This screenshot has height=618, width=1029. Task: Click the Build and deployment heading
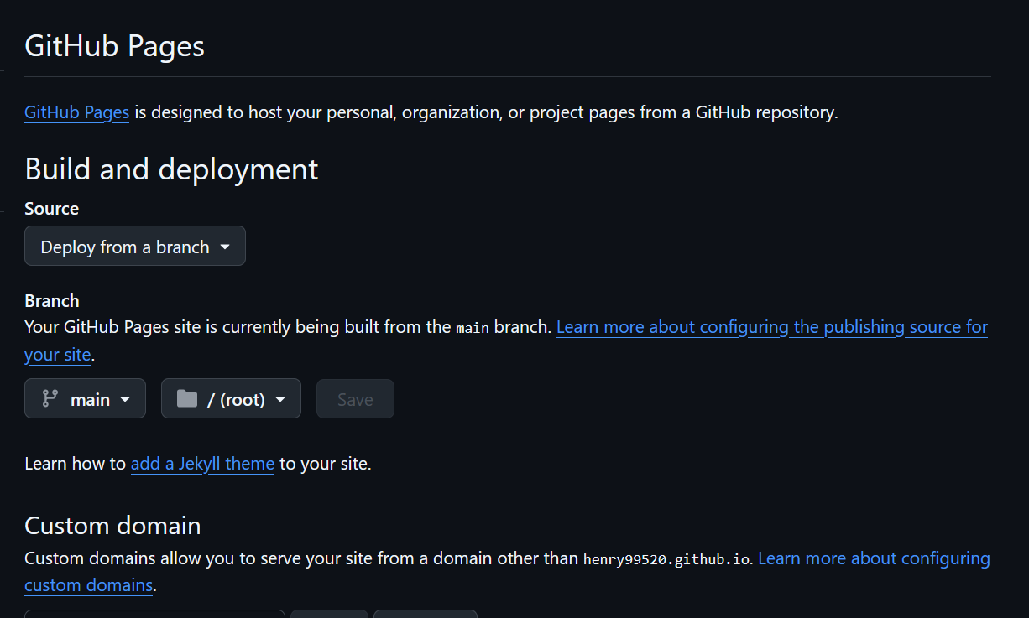pos(171,169)
